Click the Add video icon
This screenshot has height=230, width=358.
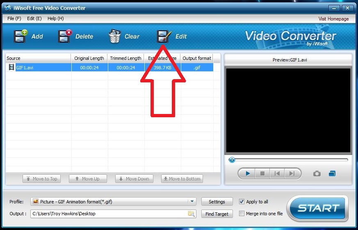(21, 36)
